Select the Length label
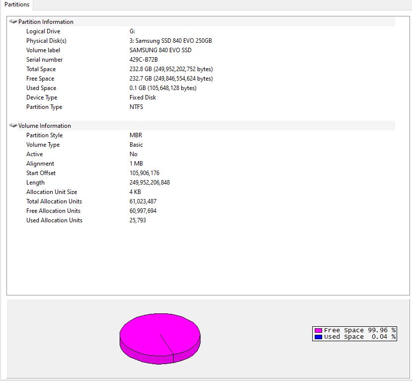The height and width of the screenshot is (381, 412). [x=35, y=183]
